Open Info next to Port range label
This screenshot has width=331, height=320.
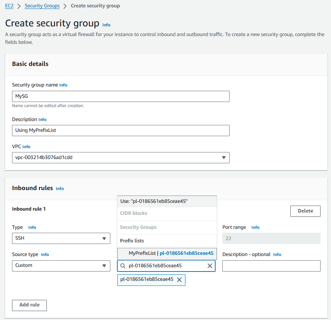click(x=255, y=227)
